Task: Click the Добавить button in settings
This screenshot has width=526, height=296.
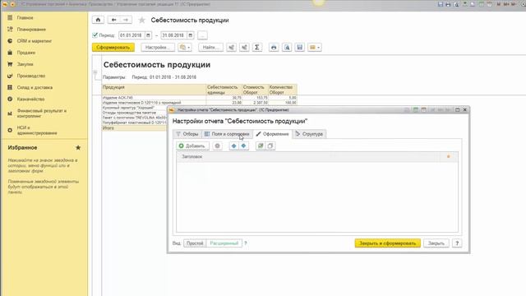Action: [x=192, y=146]
